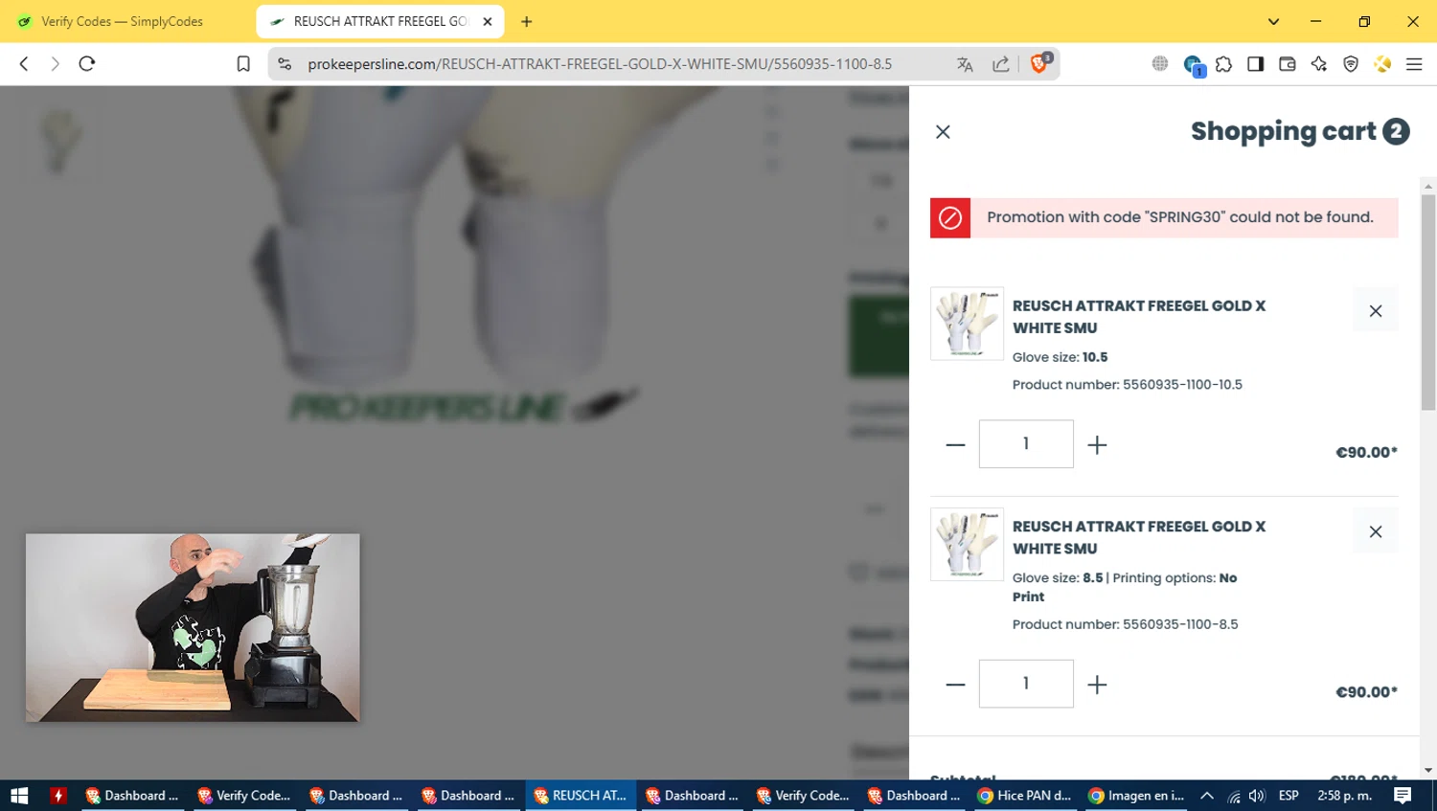Image resolution: width=1437 pixels, height=811 pixels.
Task: Reload the current page
Action: pyautogui.click(x=87, y=64)
